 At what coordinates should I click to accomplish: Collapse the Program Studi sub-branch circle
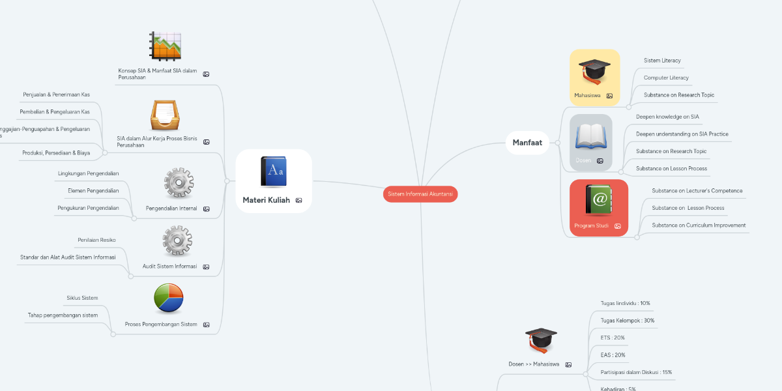637,237
